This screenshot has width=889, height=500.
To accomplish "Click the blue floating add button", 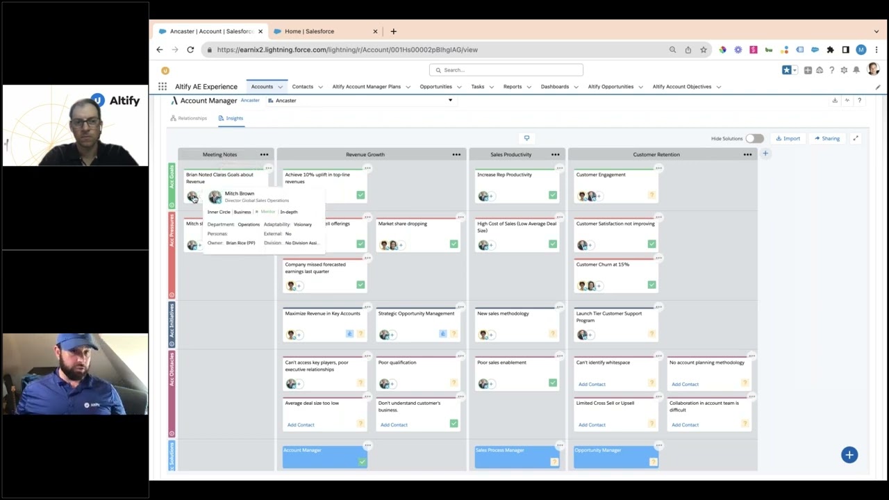I will pyautogui.click(x=849, y=455).
